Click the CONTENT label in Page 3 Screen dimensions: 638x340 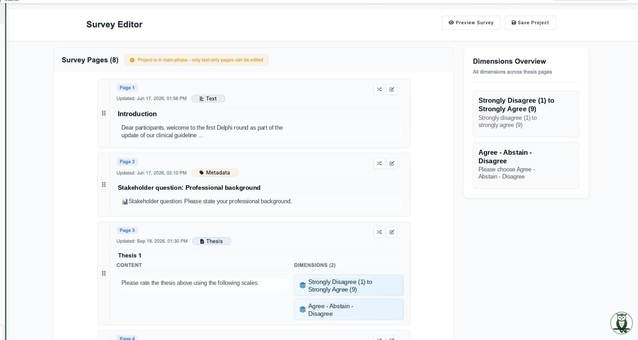click(129, 265)
